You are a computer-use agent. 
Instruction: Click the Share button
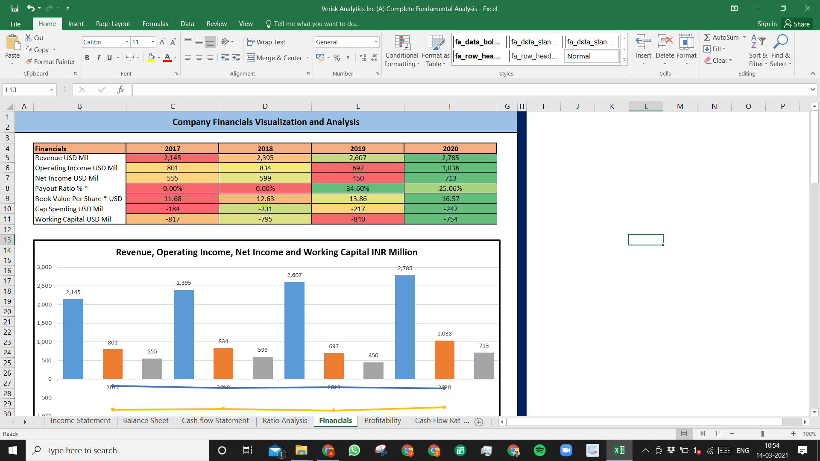point(797,24)
